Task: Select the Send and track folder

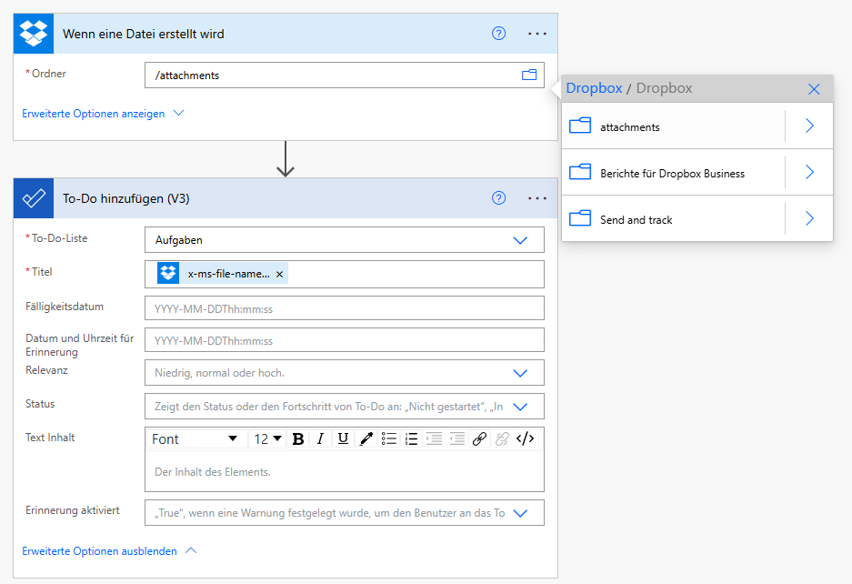Action: pos(636,219)
